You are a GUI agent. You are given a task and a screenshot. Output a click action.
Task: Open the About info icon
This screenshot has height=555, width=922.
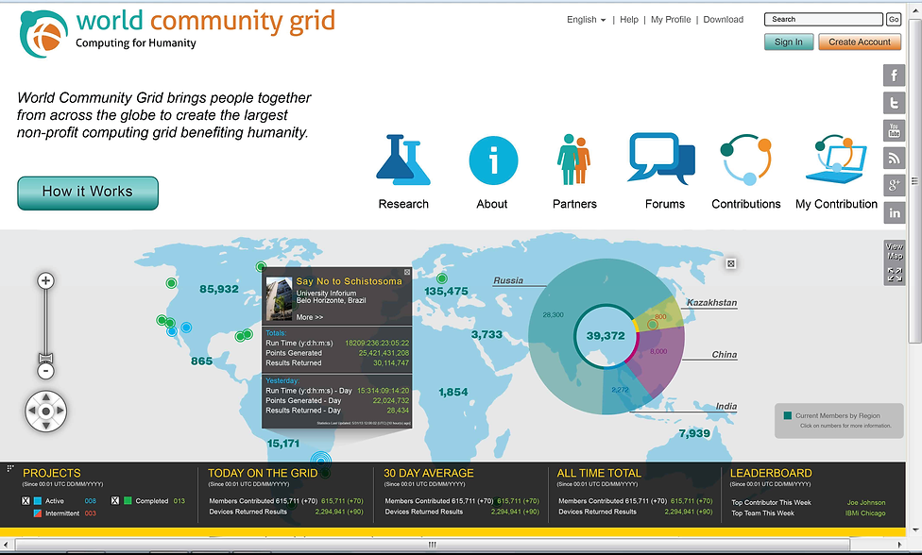(493, 160)
